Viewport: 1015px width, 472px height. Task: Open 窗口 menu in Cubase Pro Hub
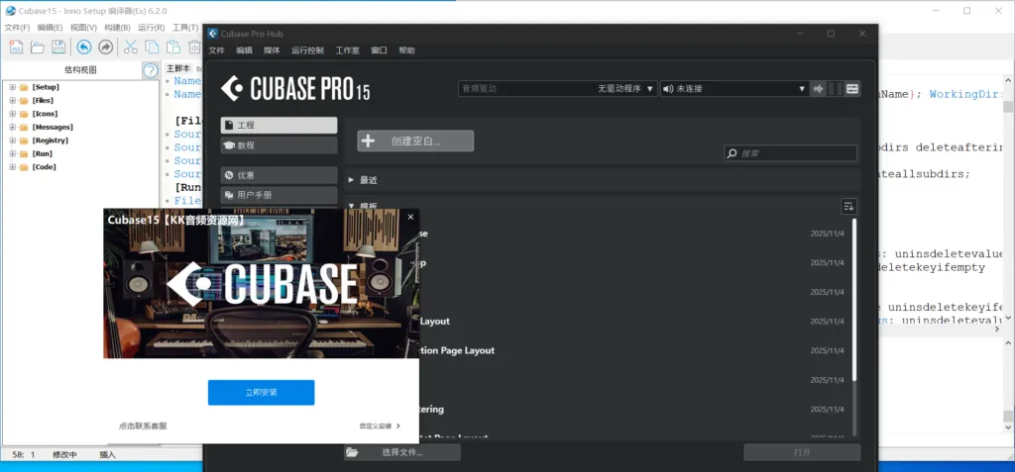click(380, 50)
